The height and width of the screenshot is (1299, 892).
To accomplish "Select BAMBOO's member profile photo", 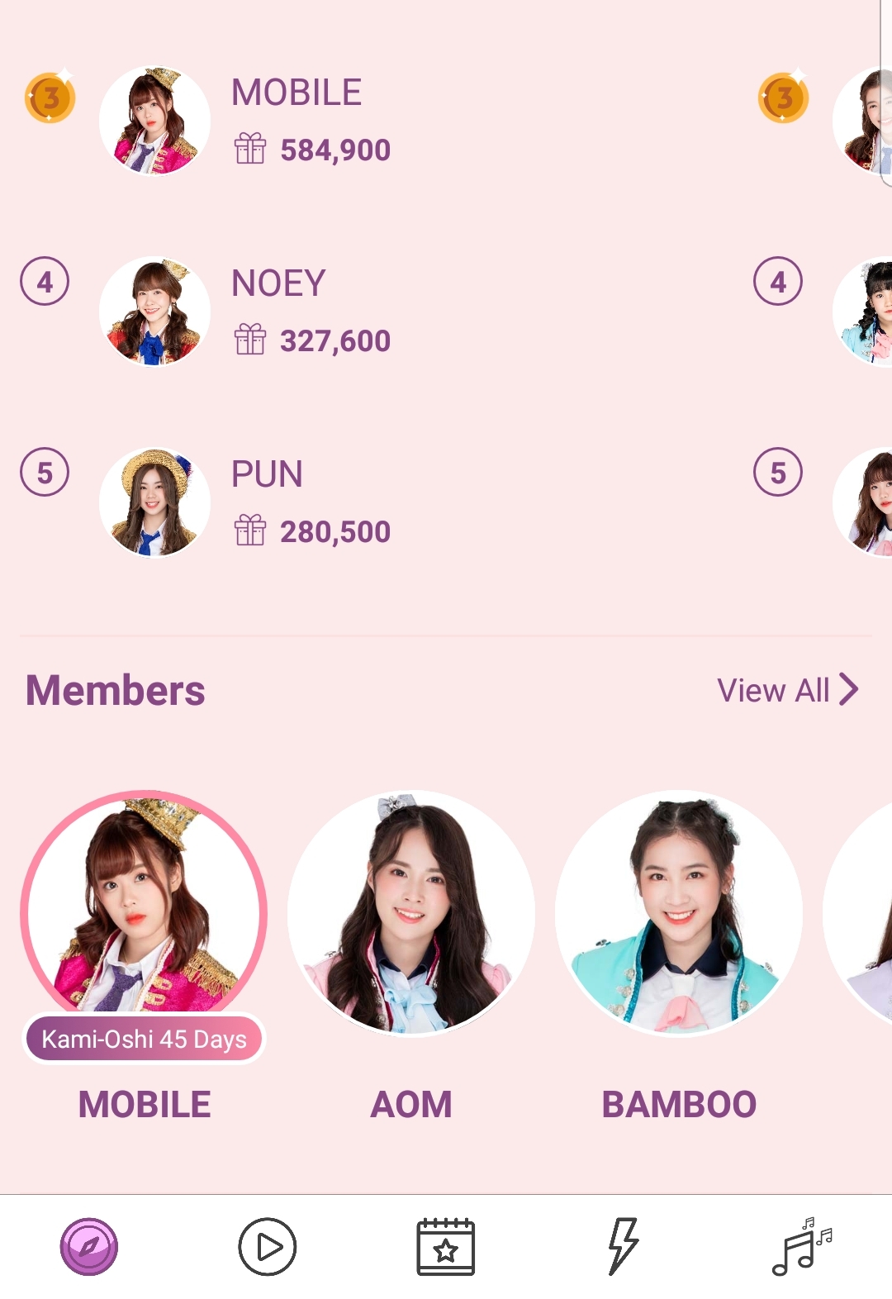I will point(679,914).
